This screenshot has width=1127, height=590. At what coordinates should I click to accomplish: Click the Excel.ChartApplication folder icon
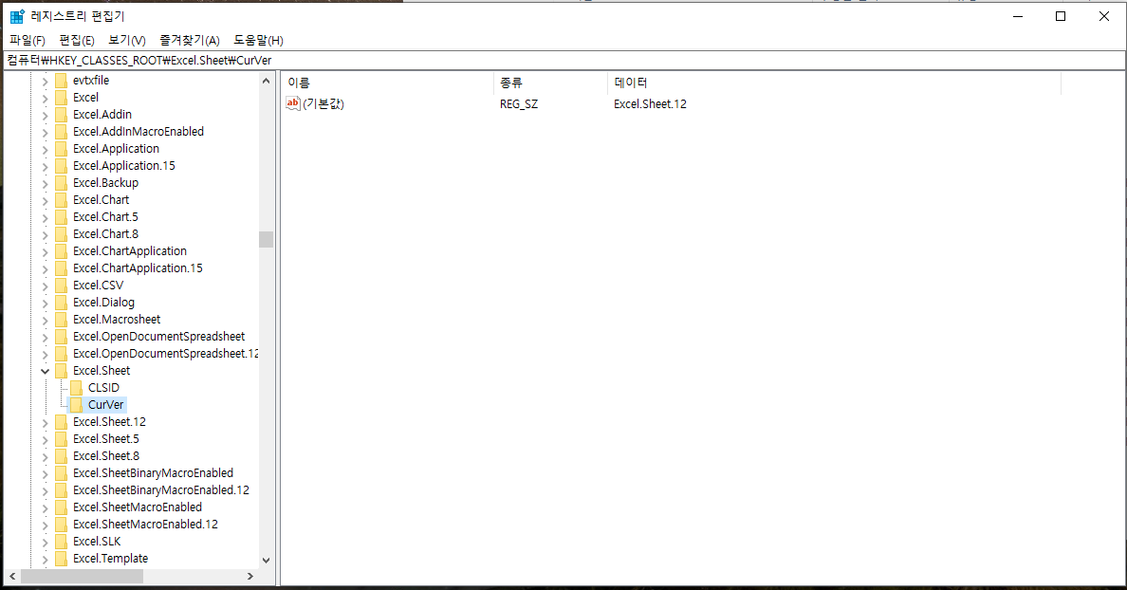click(x=61, y=251)
